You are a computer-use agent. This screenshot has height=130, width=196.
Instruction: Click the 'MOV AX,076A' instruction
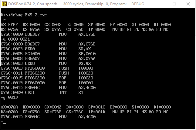click(x=77, y=58)
